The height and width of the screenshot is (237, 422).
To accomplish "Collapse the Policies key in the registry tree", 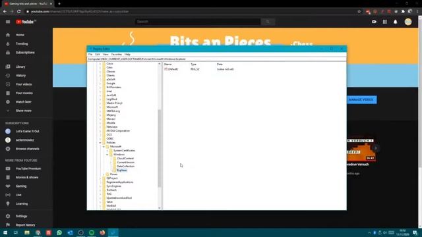I will [100, 143].
